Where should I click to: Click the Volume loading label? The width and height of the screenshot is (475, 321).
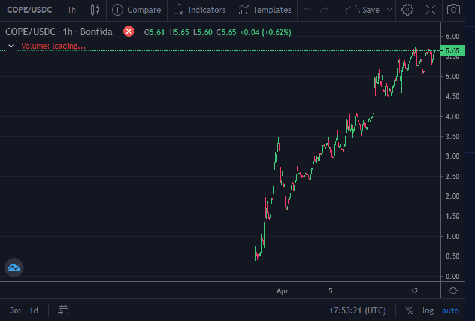click(x=53, y=46)
